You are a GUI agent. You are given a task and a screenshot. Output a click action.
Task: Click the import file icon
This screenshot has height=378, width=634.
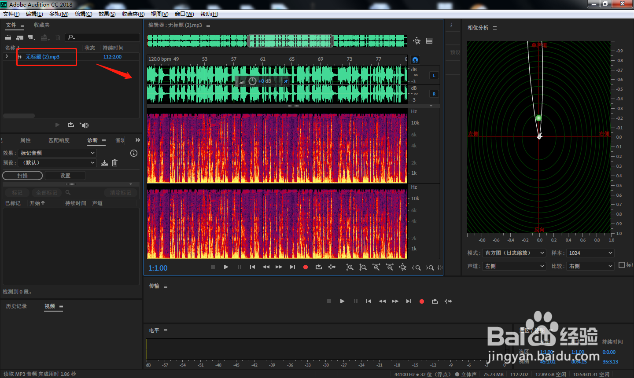point(20,37)
